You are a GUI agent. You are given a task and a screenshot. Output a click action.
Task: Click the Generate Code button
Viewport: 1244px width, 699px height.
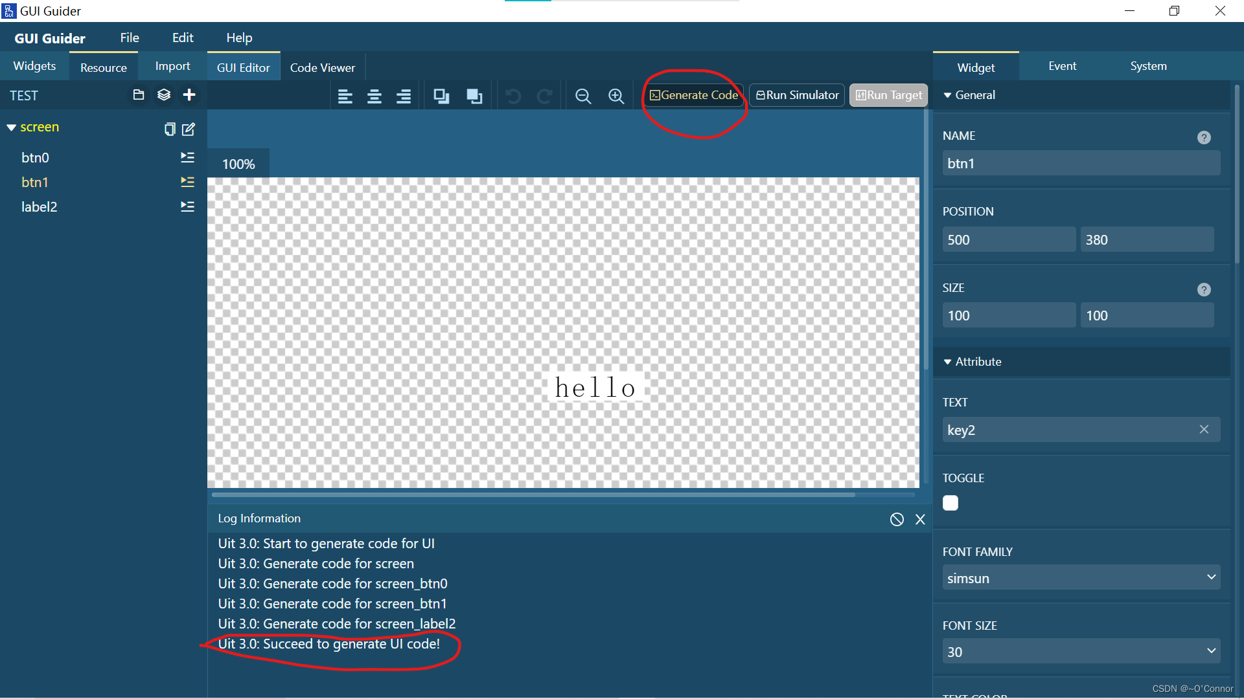click(693, 95)
